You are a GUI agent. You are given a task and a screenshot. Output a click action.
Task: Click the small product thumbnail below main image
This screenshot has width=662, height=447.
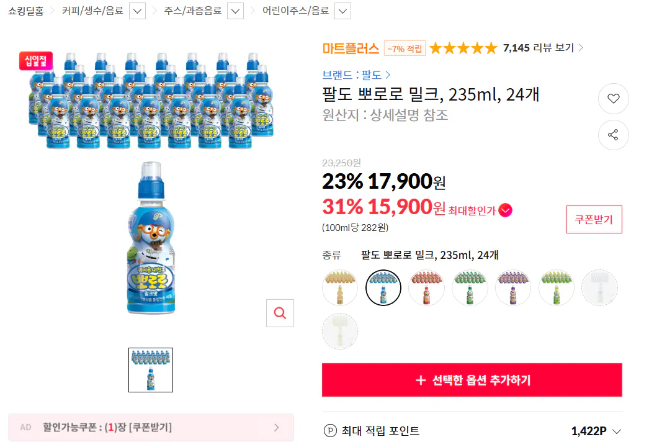(x=150, y=369)
